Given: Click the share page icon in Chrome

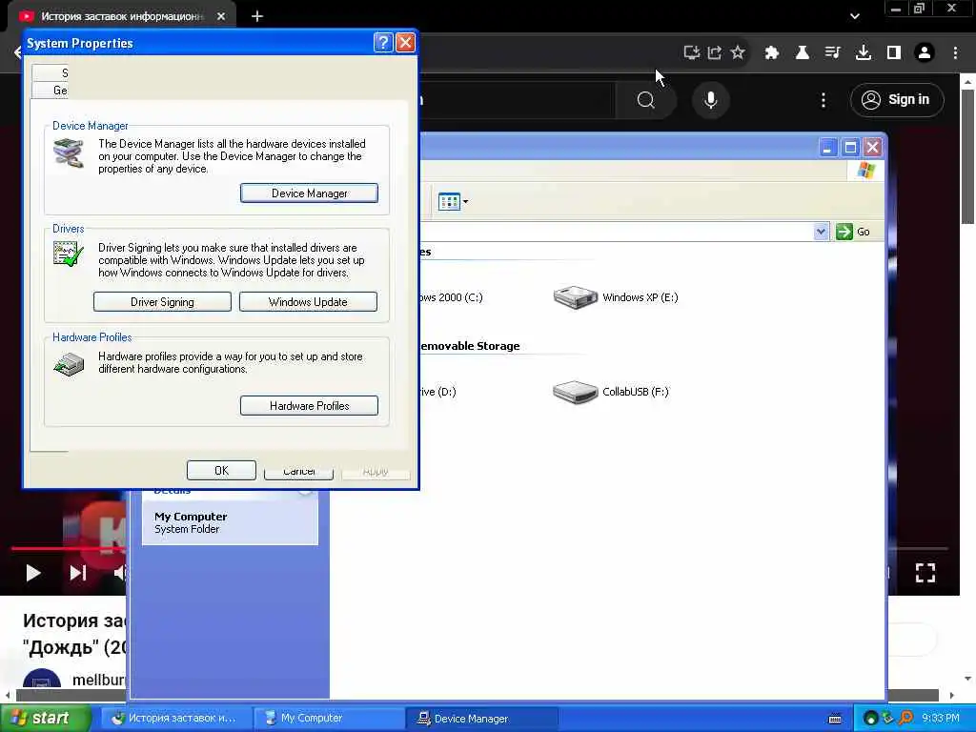Looking at the screenshot, I should tap(715, 53).
